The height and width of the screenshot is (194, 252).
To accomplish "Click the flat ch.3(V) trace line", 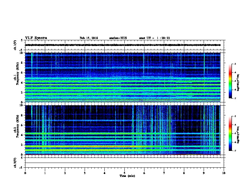I will tap(123, 163).
